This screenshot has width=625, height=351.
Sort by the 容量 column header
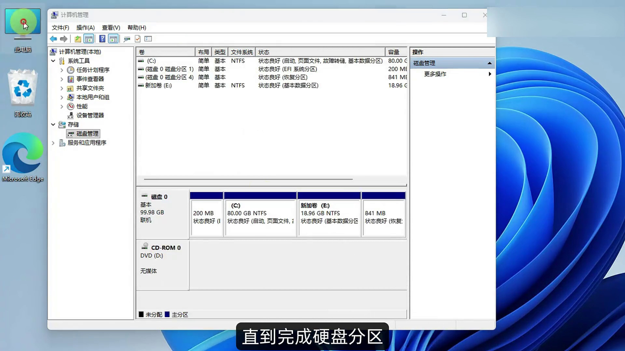396,52
